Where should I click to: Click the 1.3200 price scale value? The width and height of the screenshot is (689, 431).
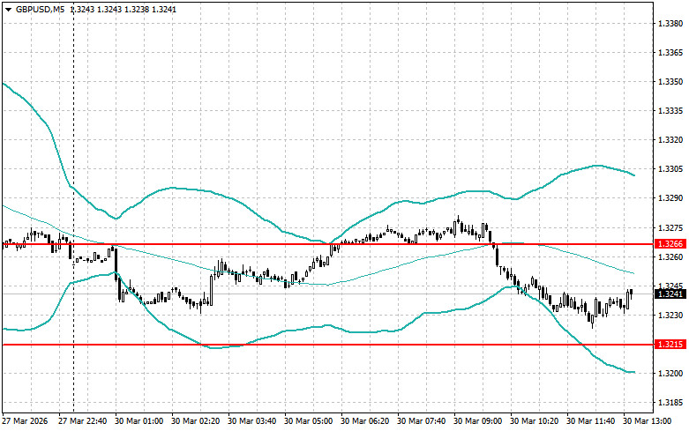click(x=670, y=374)
